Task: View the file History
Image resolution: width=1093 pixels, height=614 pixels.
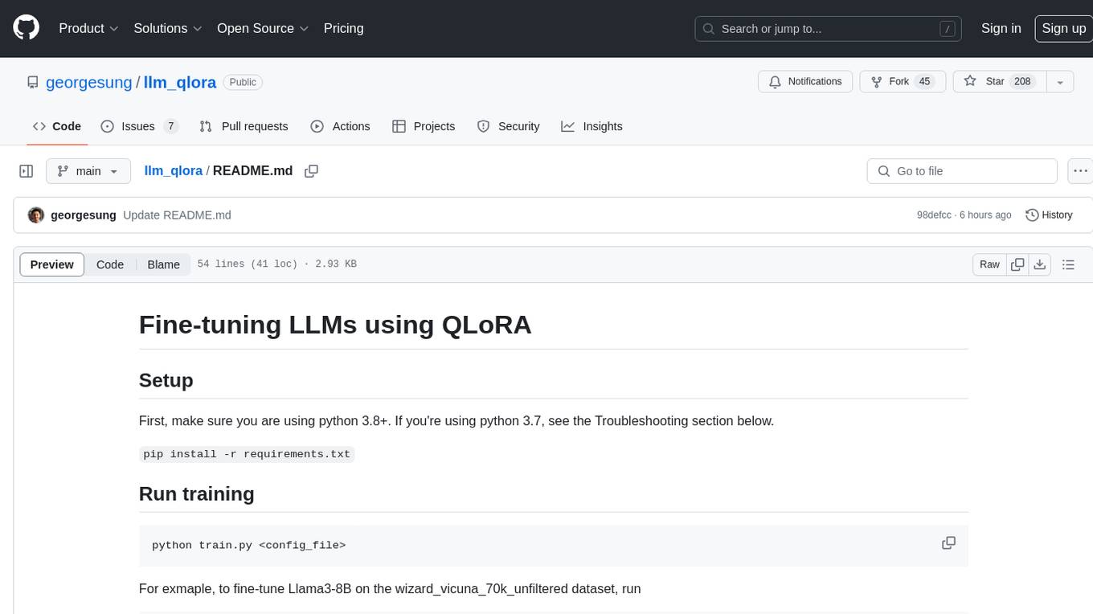Action: [x=1049, y=215]
